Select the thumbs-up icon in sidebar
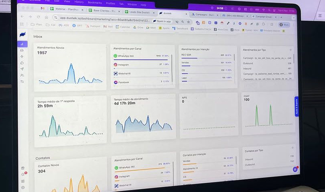 tap(22, 63)
